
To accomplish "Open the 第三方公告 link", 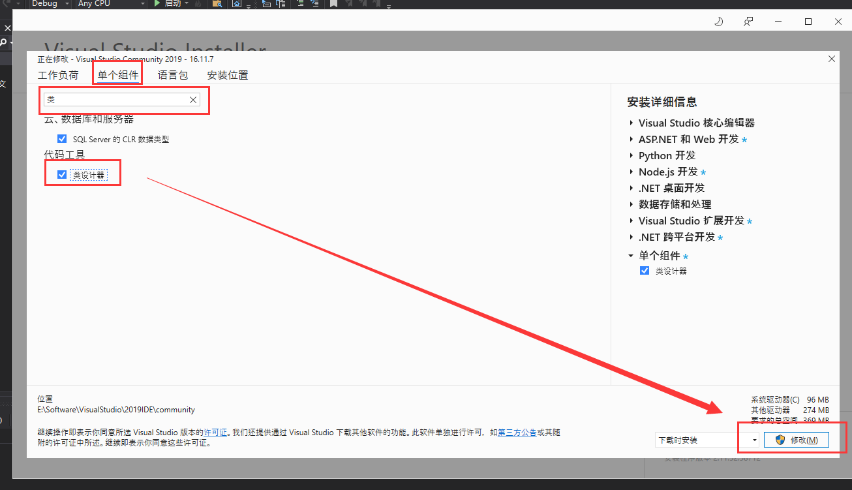I will 517,432.
